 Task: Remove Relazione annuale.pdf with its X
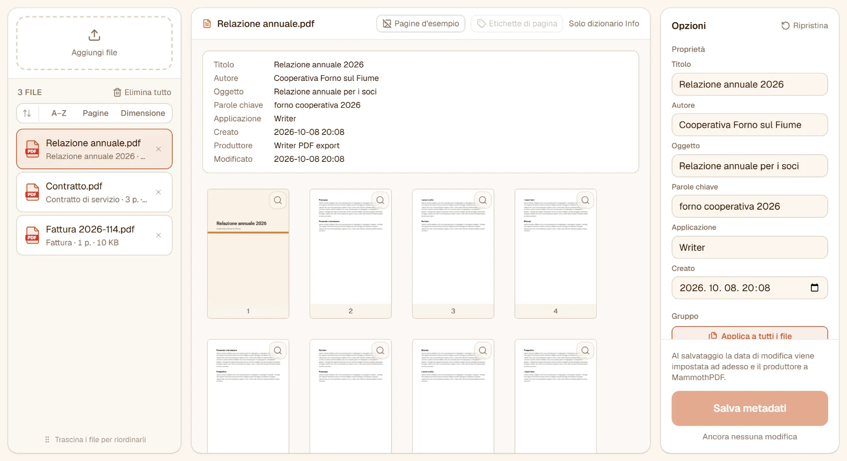click(159, 149)
